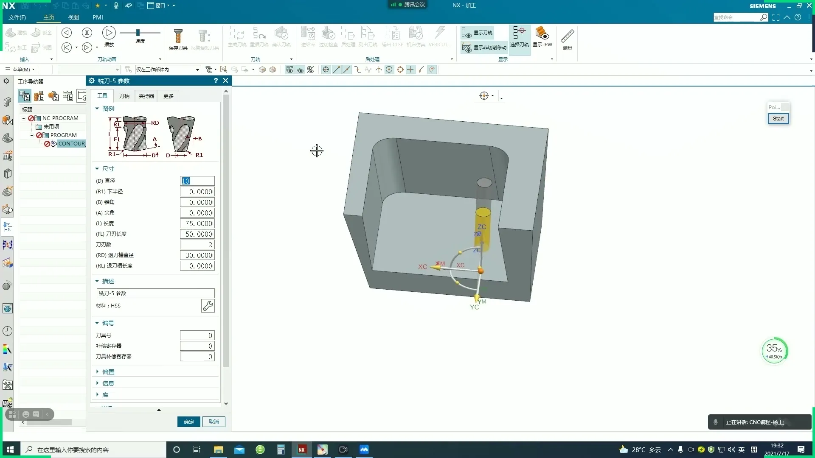Open Machine Tool View in navigator
The width and height of the screenshot is (815, 458).
tap(39, 96)
